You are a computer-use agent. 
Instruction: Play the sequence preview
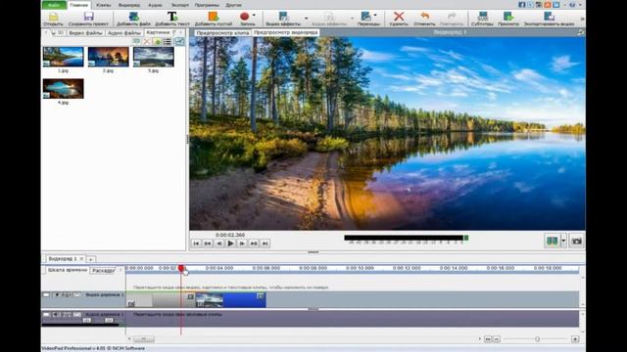click(230, 243)
